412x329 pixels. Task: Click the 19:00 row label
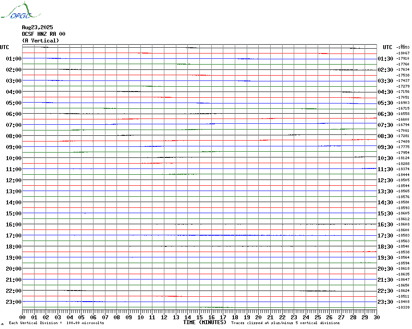click(x=14, y=258)
